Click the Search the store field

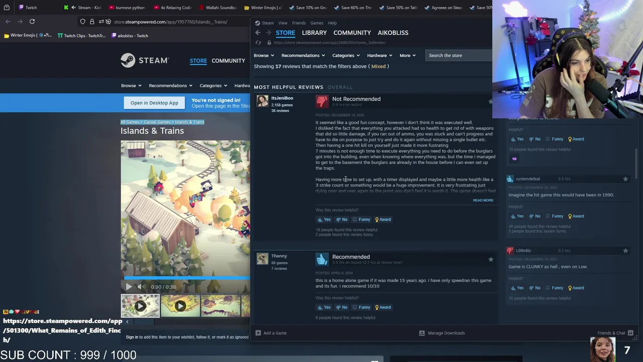pos(459,55)
